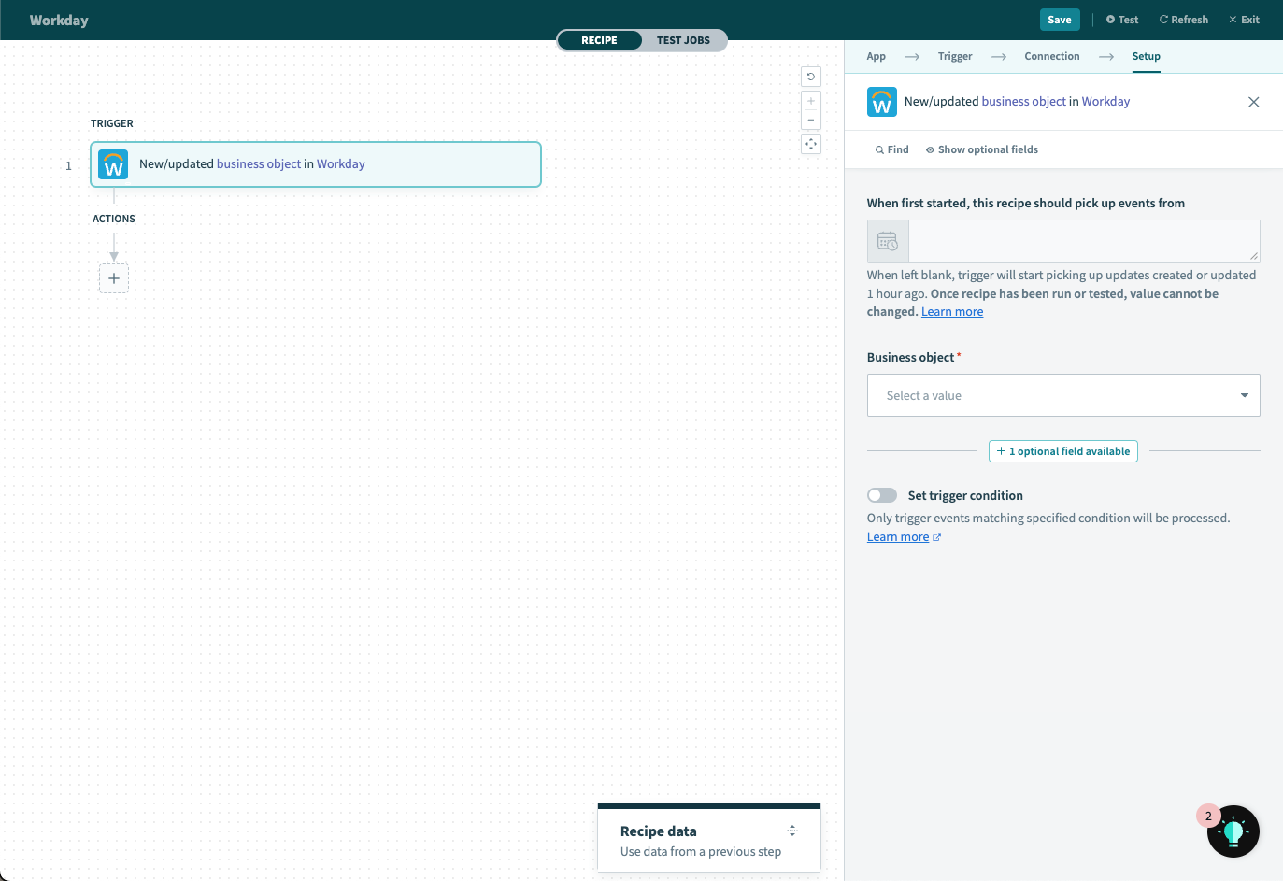Start a Test run from the top bar
Screen dimensions: 1283x881
click(x=1121, y=19)
